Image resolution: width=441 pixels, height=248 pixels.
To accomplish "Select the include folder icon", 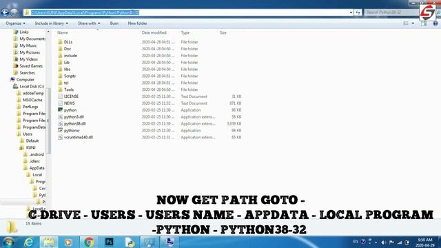I will tap(60, 55).
